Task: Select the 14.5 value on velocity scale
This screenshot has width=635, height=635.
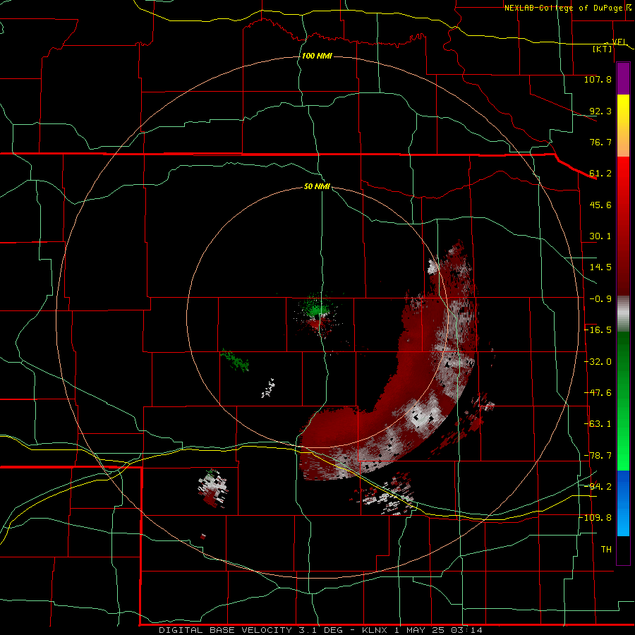Action: click(x=600, y=267)
